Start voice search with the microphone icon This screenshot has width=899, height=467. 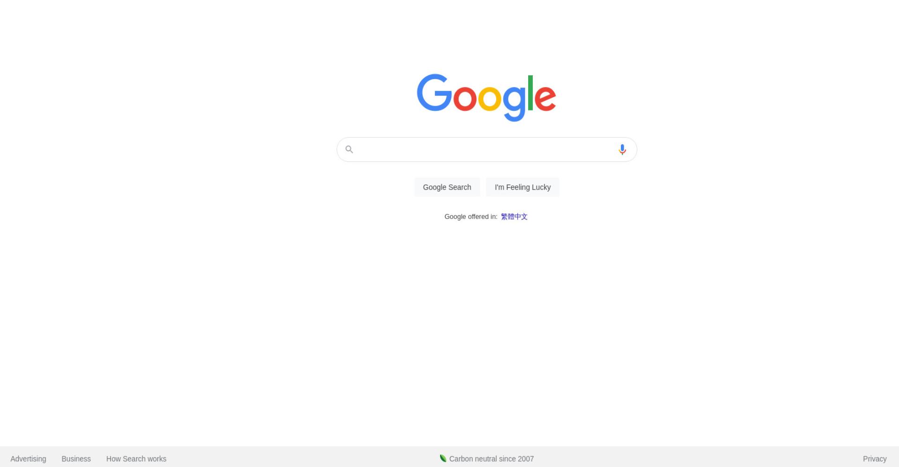pos(622,149)
